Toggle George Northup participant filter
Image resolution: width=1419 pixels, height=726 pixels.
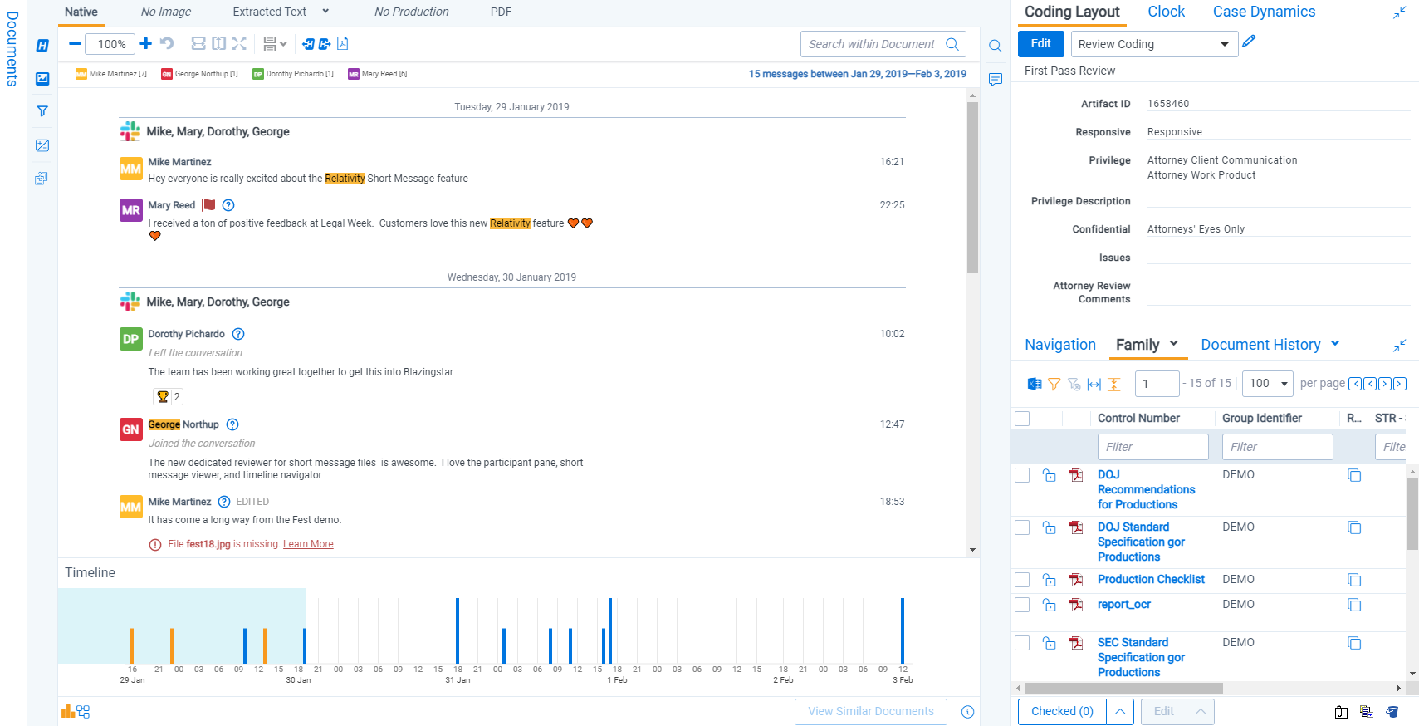tap(199, 74)
